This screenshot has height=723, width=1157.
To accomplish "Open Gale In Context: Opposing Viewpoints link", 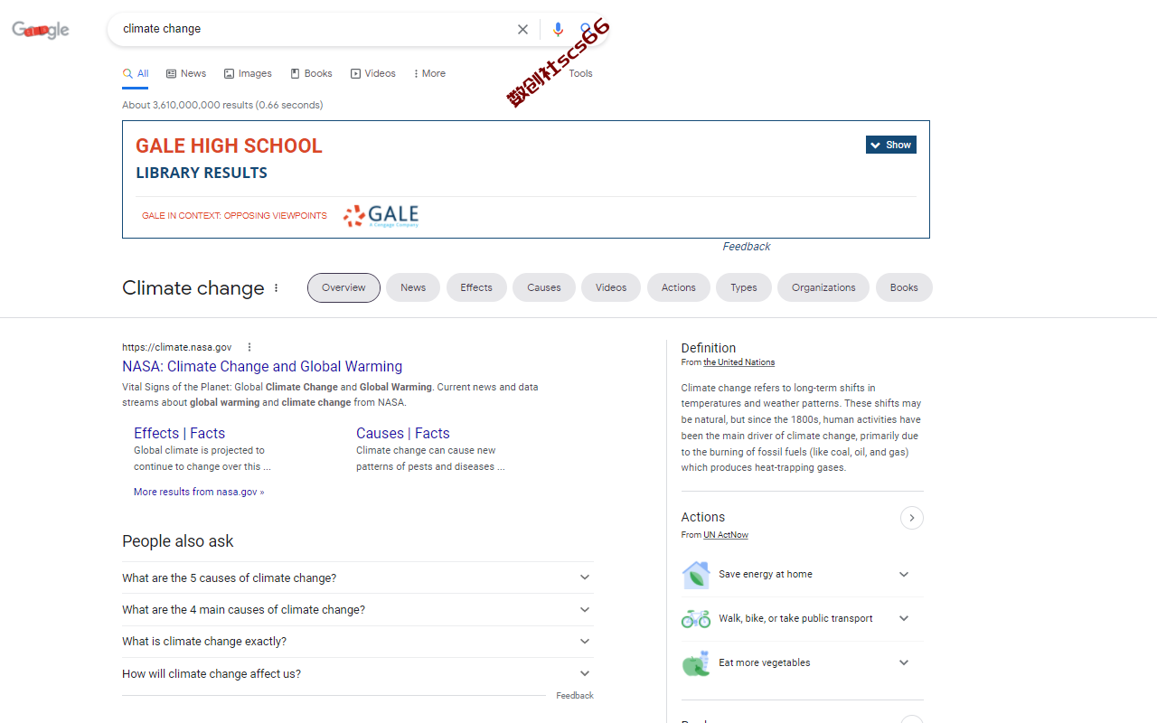I will tap(234, 216).
